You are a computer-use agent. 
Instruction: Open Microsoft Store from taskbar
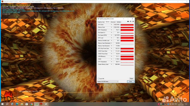(x=27, y=104)
